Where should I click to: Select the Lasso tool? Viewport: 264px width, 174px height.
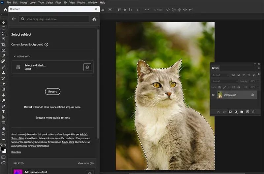(3, 34)
